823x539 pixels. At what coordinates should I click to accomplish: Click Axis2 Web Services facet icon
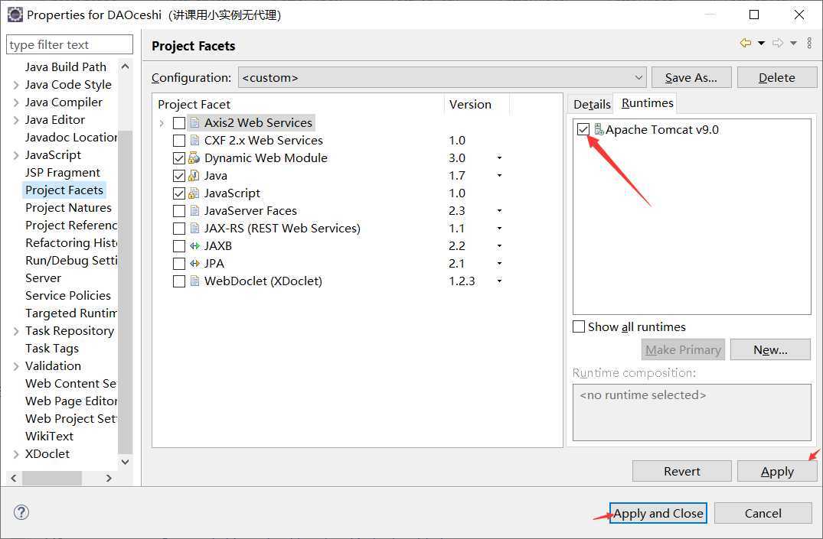click(x=194, y=122)
